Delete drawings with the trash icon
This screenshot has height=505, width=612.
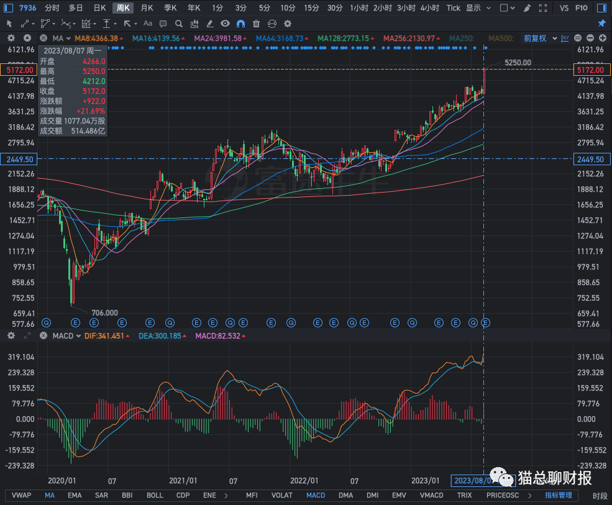click(x=256, y=24)
